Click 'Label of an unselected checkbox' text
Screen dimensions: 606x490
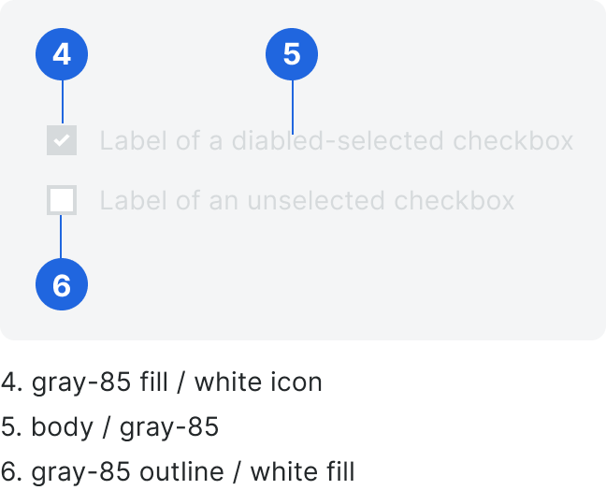[x=307, y=200]
